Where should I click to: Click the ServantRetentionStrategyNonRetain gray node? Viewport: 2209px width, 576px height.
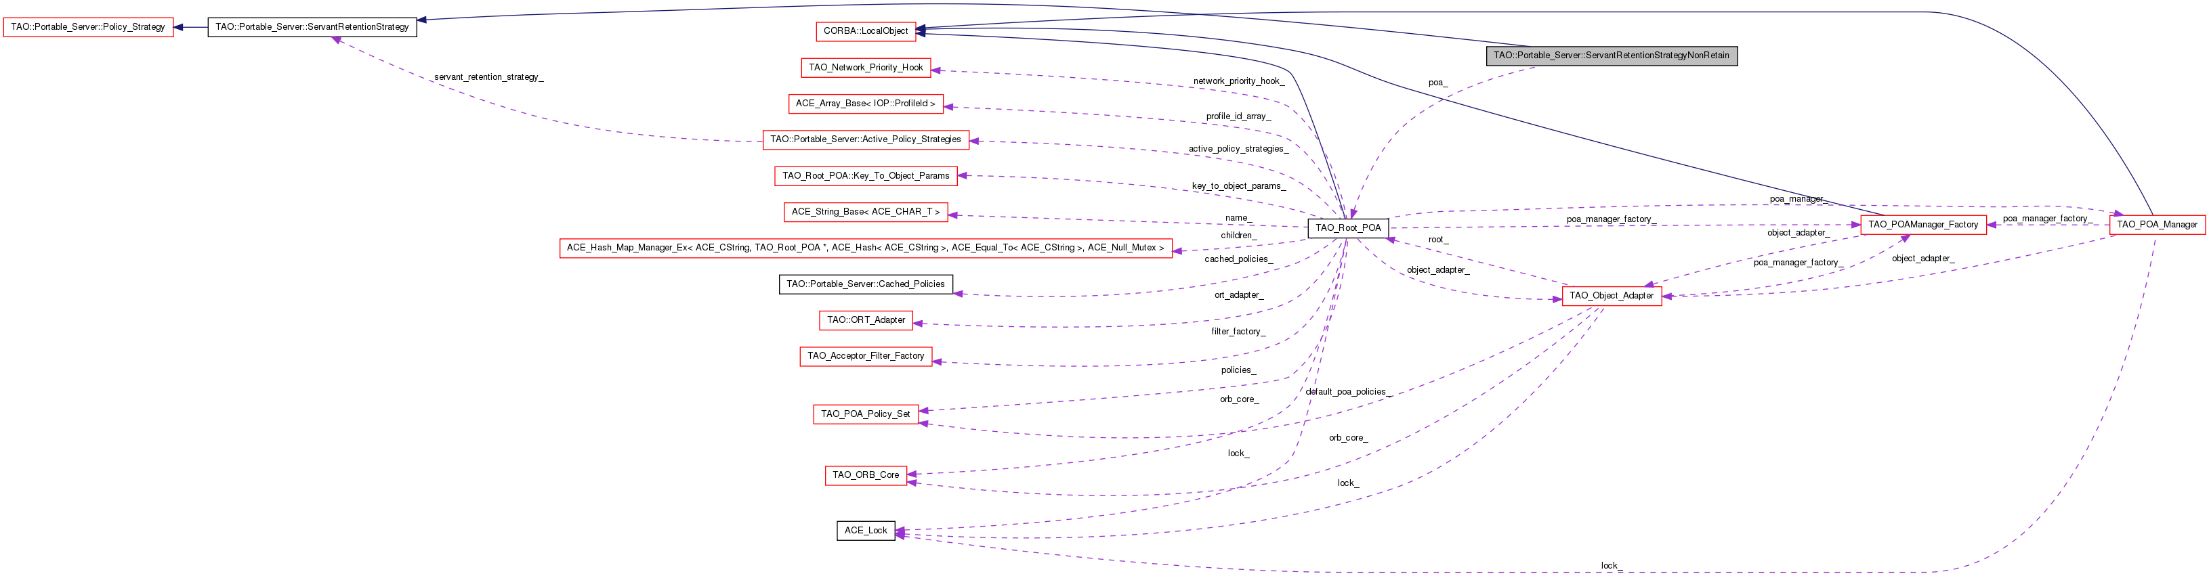1612,56
